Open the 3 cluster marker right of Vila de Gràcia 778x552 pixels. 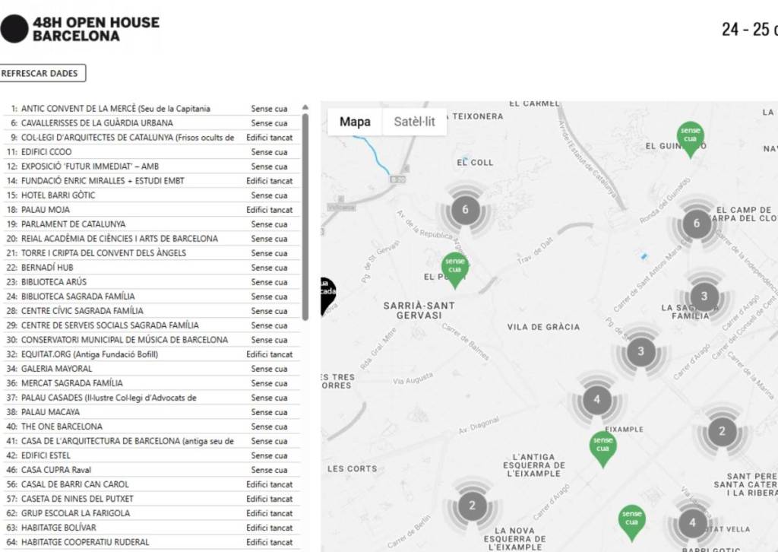pyautogui.click(x=640, y=351)
